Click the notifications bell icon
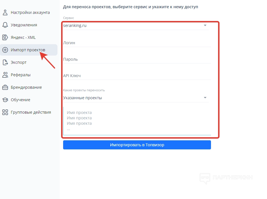Viewport: 267px width, 199px height. 5,25
